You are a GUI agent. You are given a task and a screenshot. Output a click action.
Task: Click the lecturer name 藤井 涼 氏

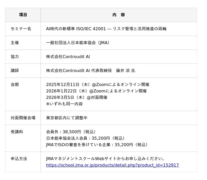(x=125, y=71)
